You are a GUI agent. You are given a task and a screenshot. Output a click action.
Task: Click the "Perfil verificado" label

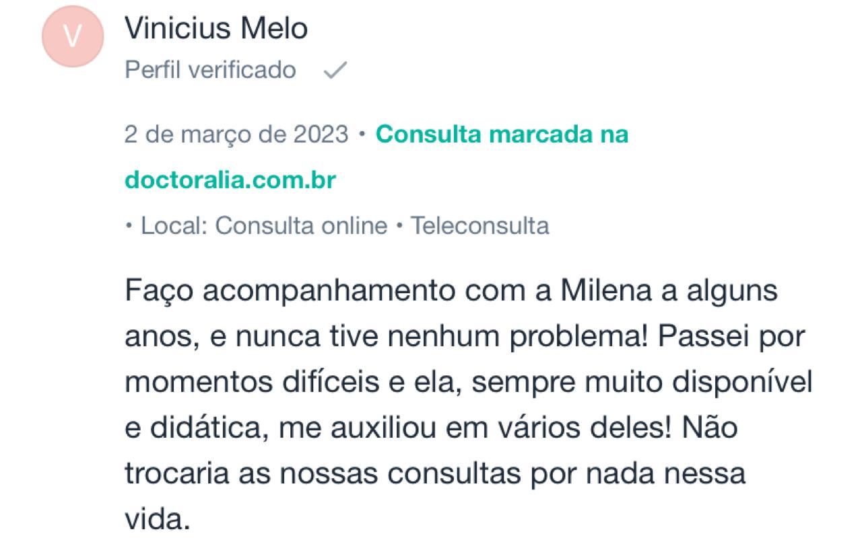210,70
